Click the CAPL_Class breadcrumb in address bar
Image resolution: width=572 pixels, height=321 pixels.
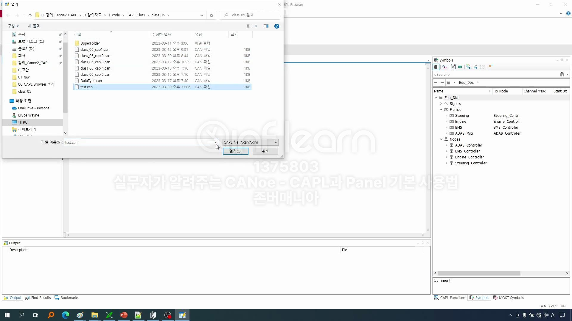(x=136, y=15)
